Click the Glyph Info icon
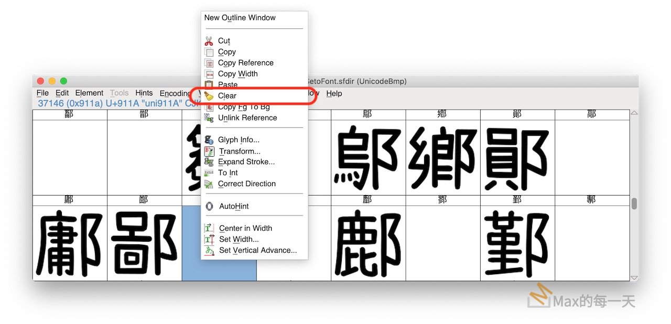The image size is (671, 324). (209, 140)
